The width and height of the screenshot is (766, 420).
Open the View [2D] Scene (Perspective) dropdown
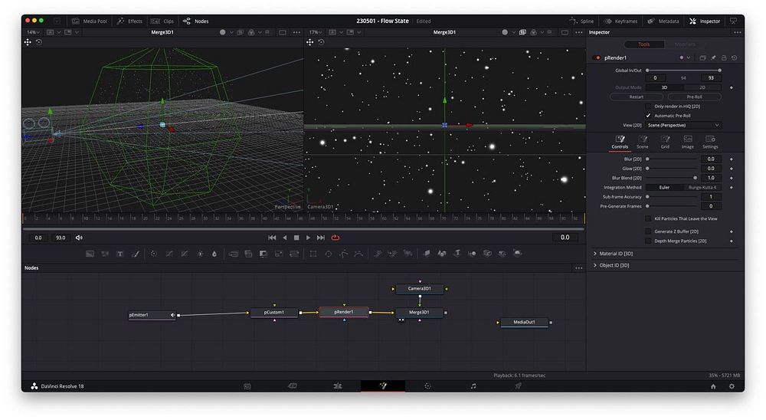(683, 125)
